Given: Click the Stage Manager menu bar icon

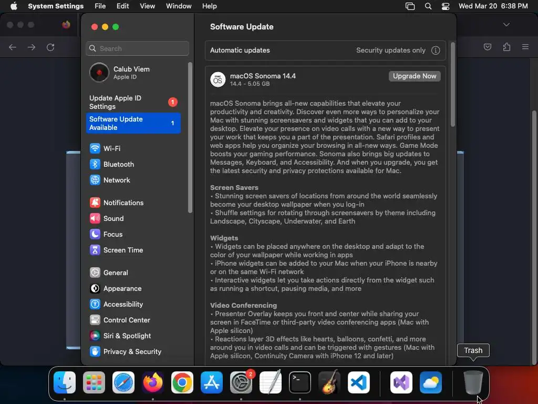Looking at the screenshot, I should [x=410, y=6].
